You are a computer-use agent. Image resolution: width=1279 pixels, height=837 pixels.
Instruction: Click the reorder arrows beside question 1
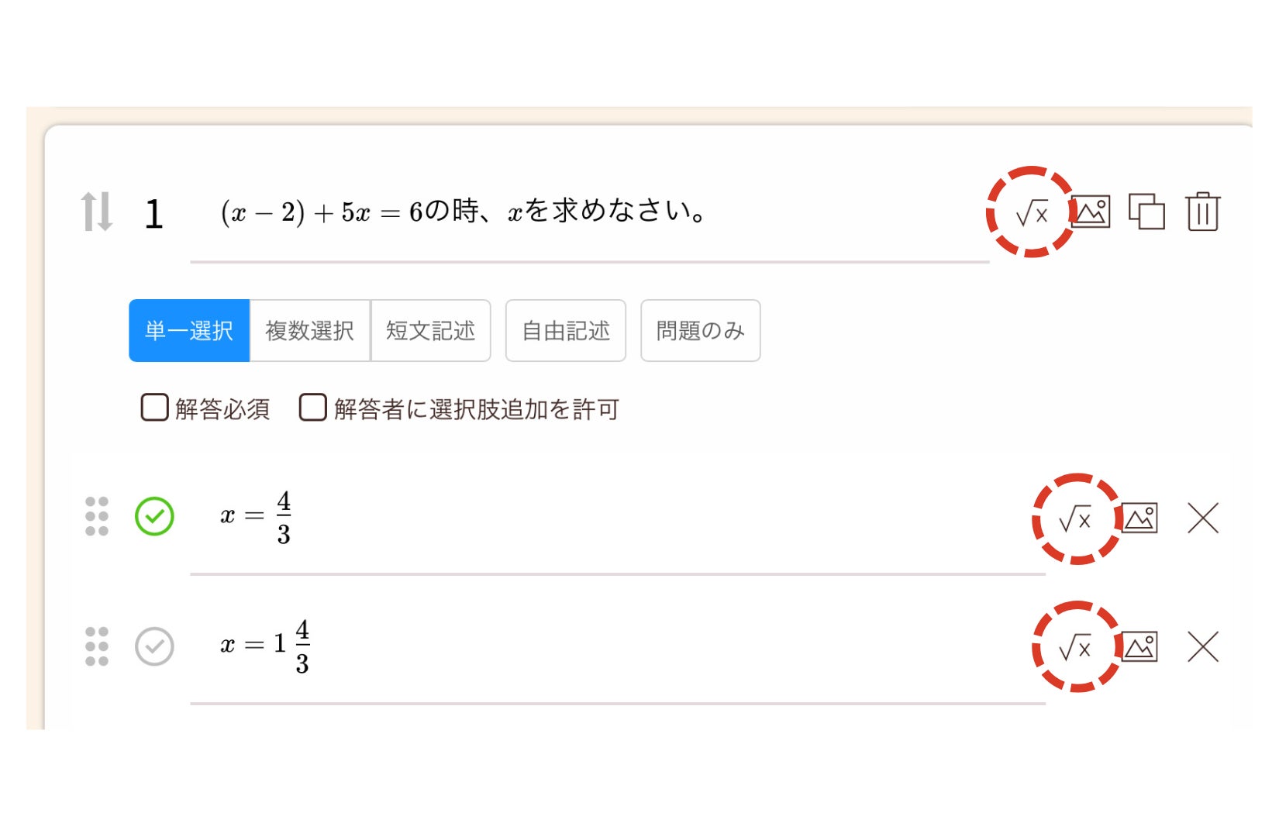(97, 212)
